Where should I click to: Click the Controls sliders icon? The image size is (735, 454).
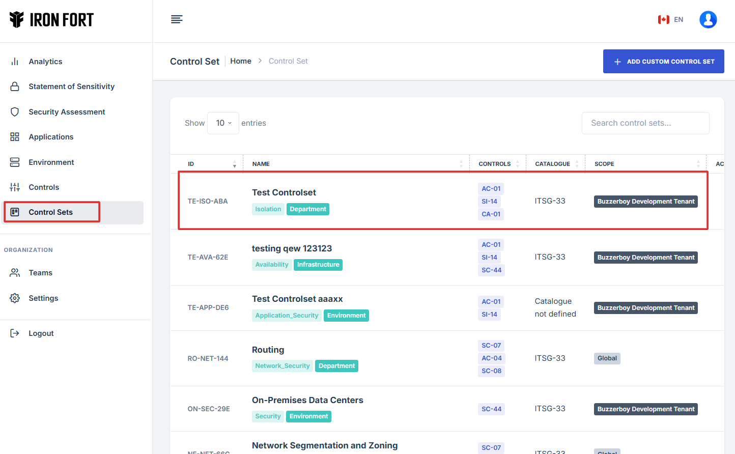pos(15,187)
